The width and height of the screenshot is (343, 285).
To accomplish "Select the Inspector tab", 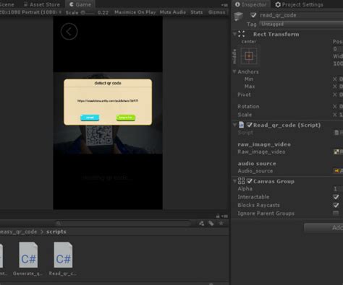I will pos(251,4).
